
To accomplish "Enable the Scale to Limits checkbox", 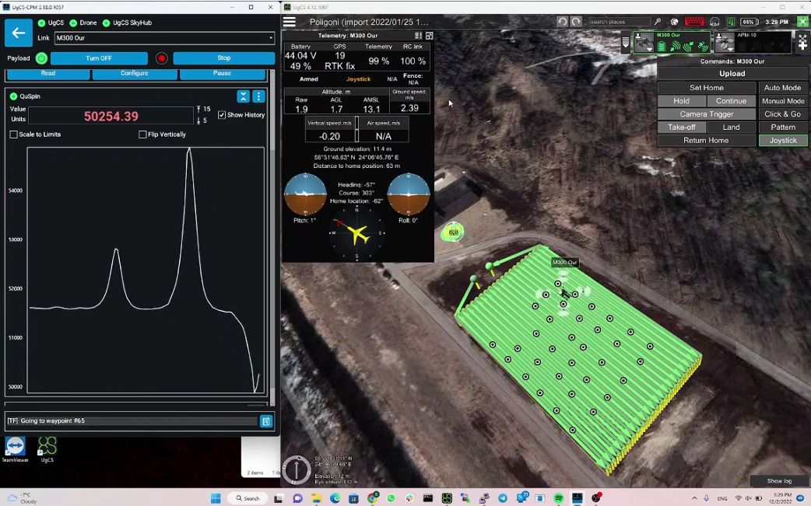I will pos(14,134).
